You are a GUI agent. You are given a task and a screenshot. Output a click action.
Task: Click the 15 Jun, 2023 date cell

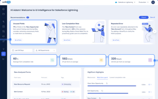(x=46, y=84)
